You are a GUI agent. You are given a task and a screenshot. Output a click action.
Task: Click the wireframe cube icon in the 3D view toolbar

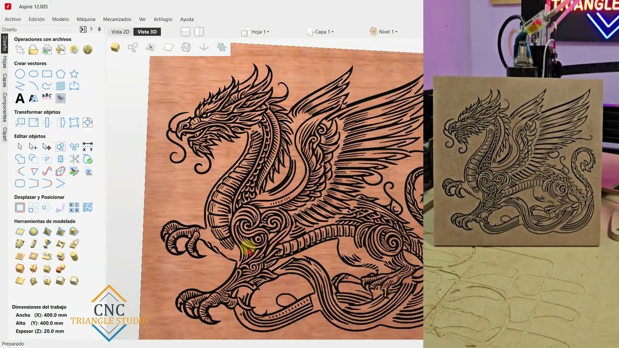point(186,47)
